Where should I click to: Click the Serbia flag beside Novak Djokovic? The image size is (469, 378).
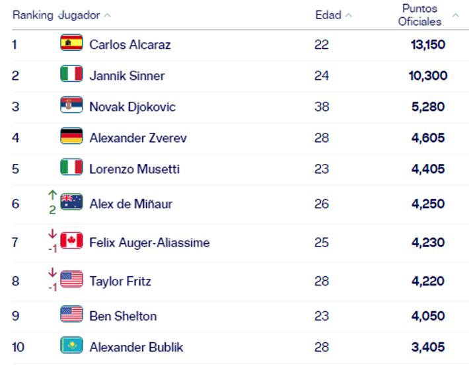pos(71,106)
